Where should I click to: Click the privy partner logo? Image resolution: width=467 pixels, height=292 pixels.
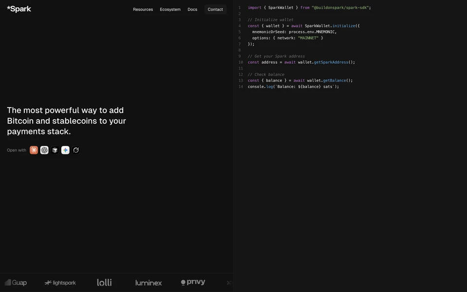(x=193, y=282)
